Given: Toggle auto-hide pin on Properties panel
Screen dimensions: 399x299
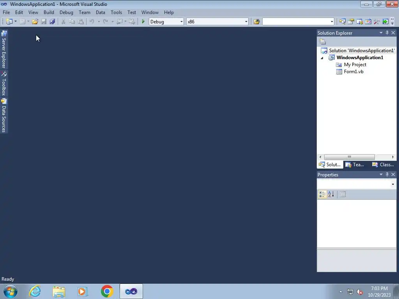Looking at the screenshot, I should 387,174.
